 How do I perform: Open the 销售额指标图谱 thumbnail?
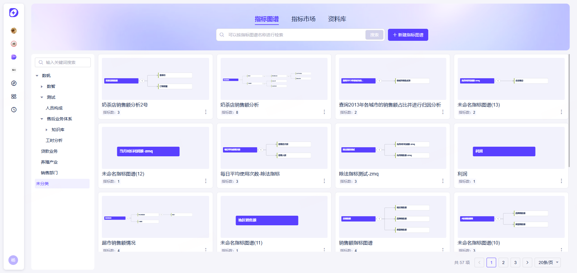tap(392, 217)
